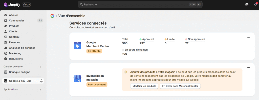
Task: Click the Clients person icon
Action: (6, 31)
